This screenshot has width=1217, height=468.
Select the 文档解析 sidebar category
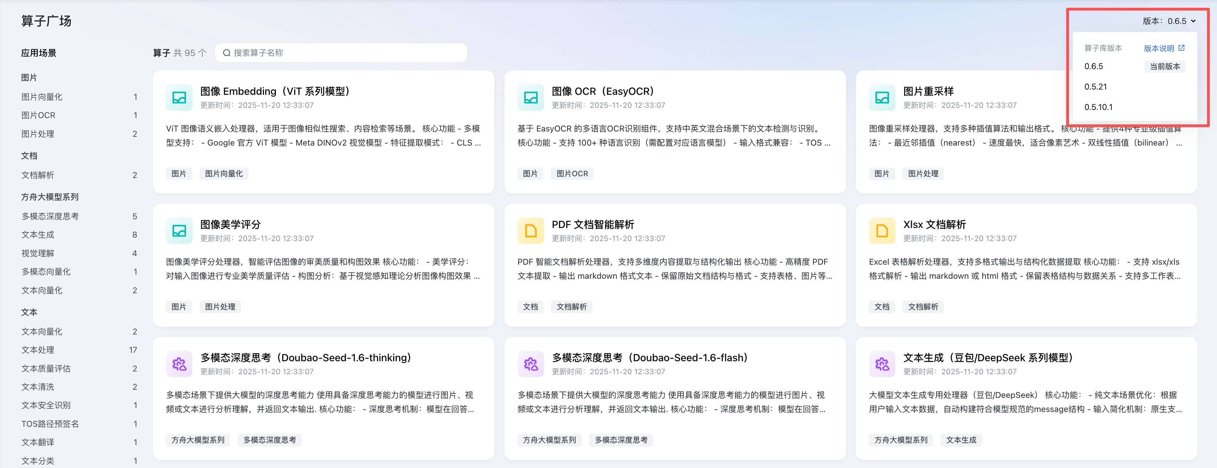point(38,175)
